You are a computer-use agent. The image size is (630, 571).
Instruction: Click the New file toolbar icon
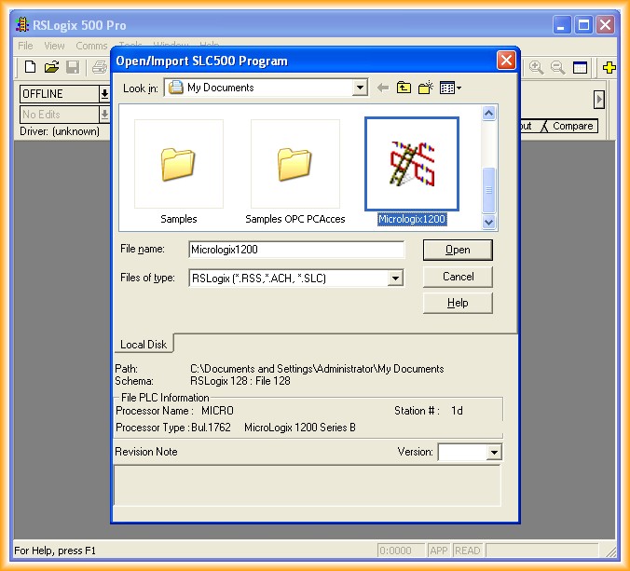[x=30, y=67]
